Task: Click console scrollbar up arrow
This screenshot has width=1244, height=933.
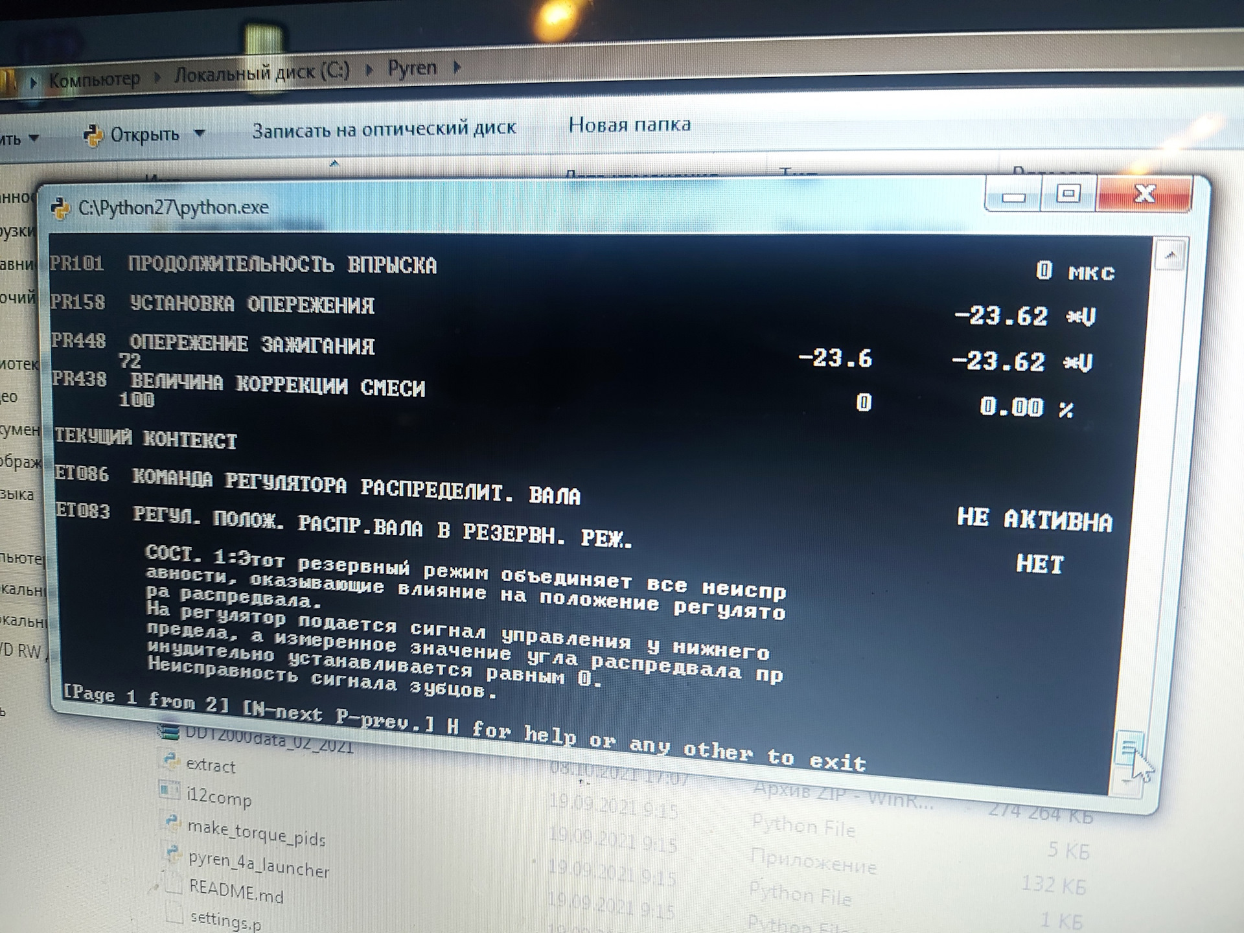Action: (1170, 255)
